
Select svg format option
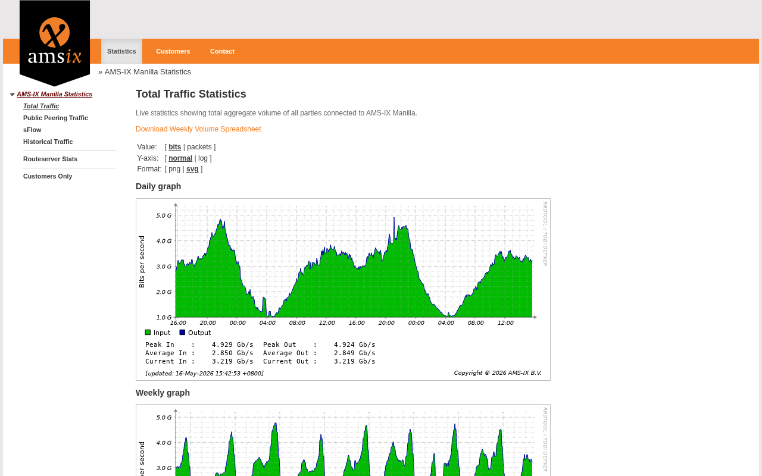click(x=192, y=169)
